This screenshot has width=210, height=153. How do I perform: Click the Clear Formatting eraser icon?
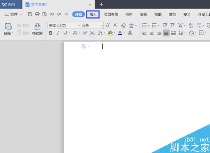click(x=123, y=25)
